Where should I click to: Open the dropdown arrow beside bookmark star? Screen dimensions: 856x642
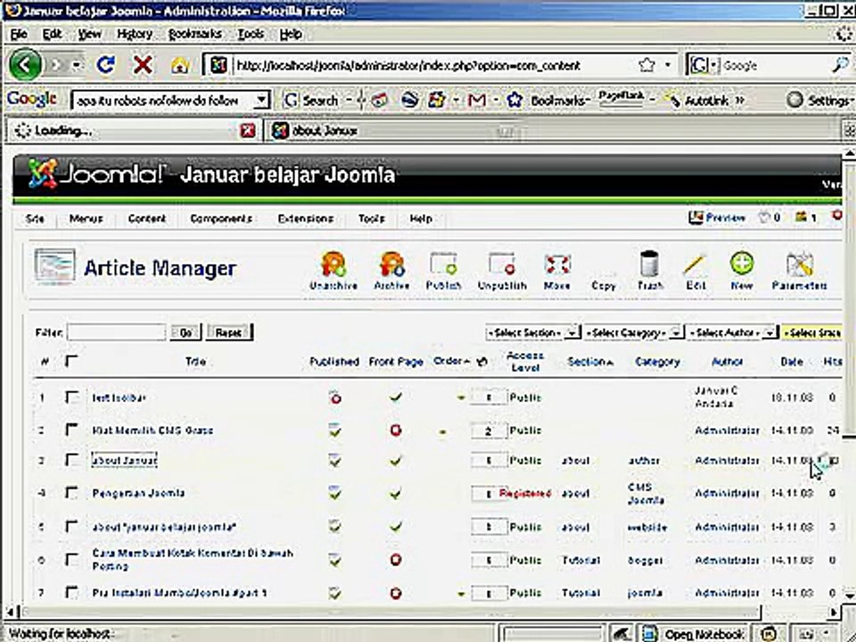pos(668,65)
